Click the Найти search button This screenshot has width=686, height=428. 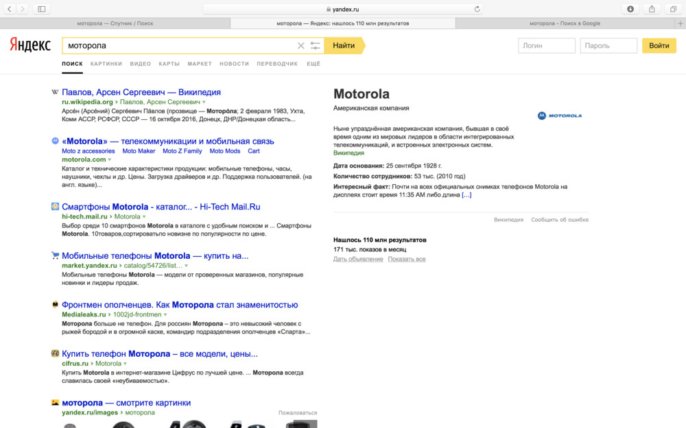[x=344, y=45]
